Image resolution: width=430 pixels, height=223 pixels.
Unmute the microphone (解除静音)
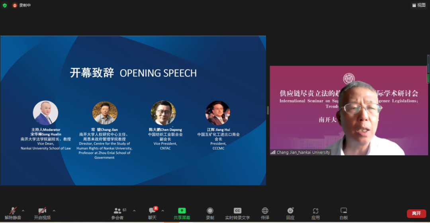tap(13, 213)
